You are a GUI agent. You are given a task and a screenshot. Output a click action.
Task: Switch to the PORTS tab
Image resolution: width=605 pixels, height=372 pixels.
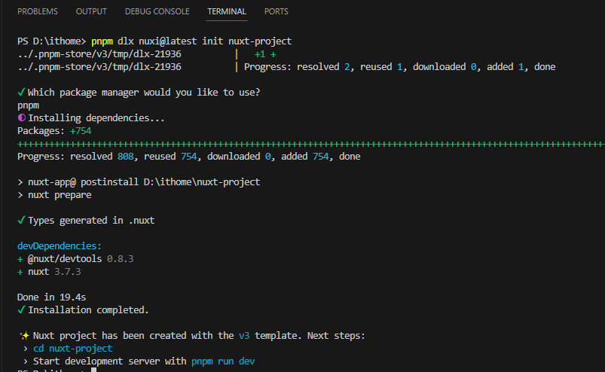point(276,11)
